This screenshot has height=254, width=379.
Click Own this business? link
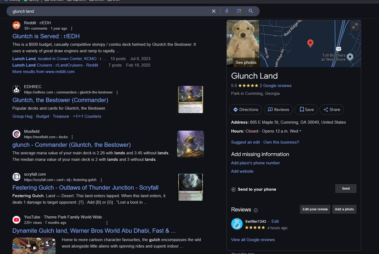coord(281,142)
